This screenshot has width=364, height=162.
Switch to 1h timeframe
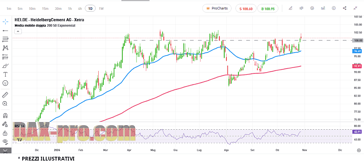70,9
